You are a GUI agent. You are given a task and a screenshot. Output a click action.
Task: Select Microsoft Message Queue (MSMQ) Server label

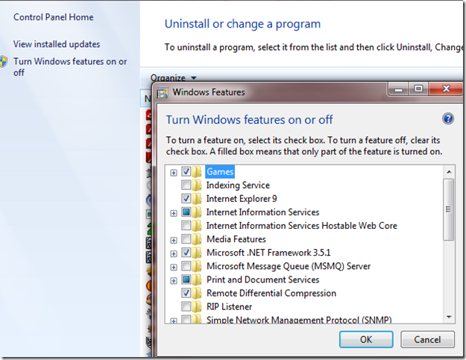(289, 266)
